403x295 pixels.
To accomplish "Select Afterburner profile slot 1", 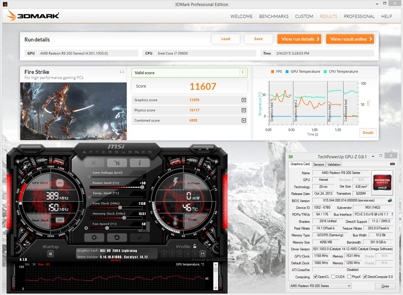I will coord(164,254).
